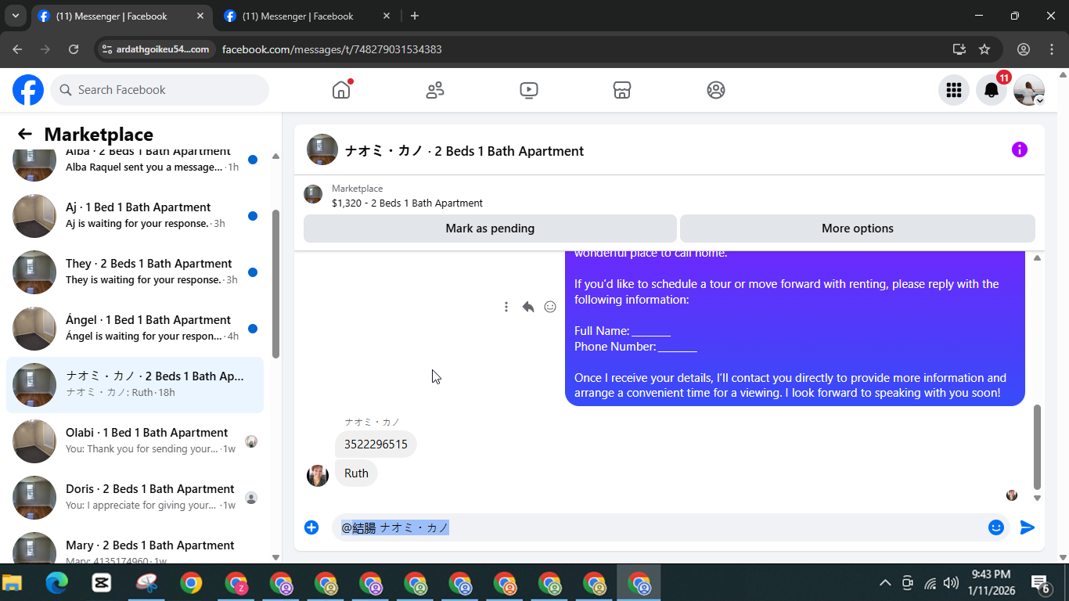
Task: Open the Mary 2 Beds 1 Bath Apartment conversation
Action: coord(135,545)
